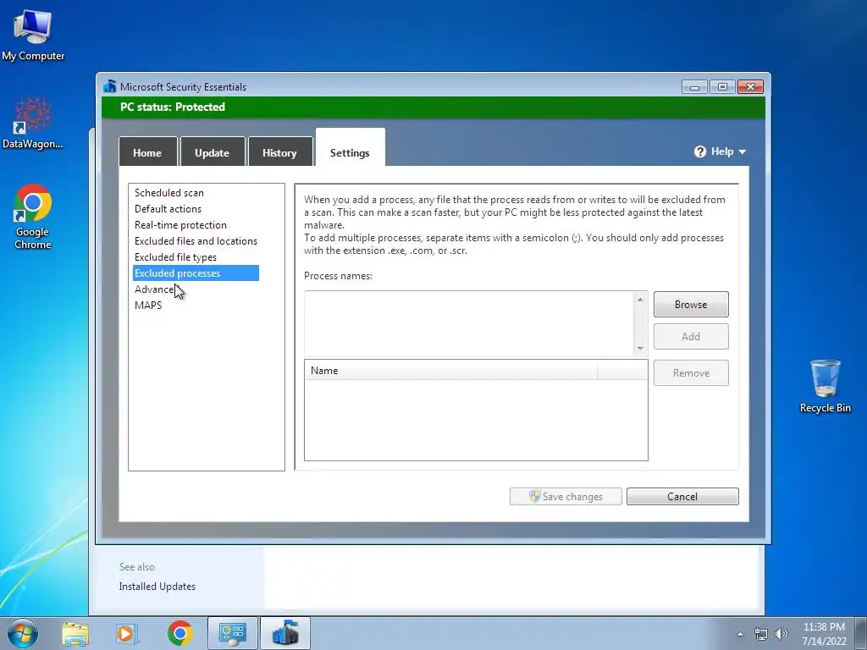Launch Windows Media Player from the taskbar

tap(127, 633)
